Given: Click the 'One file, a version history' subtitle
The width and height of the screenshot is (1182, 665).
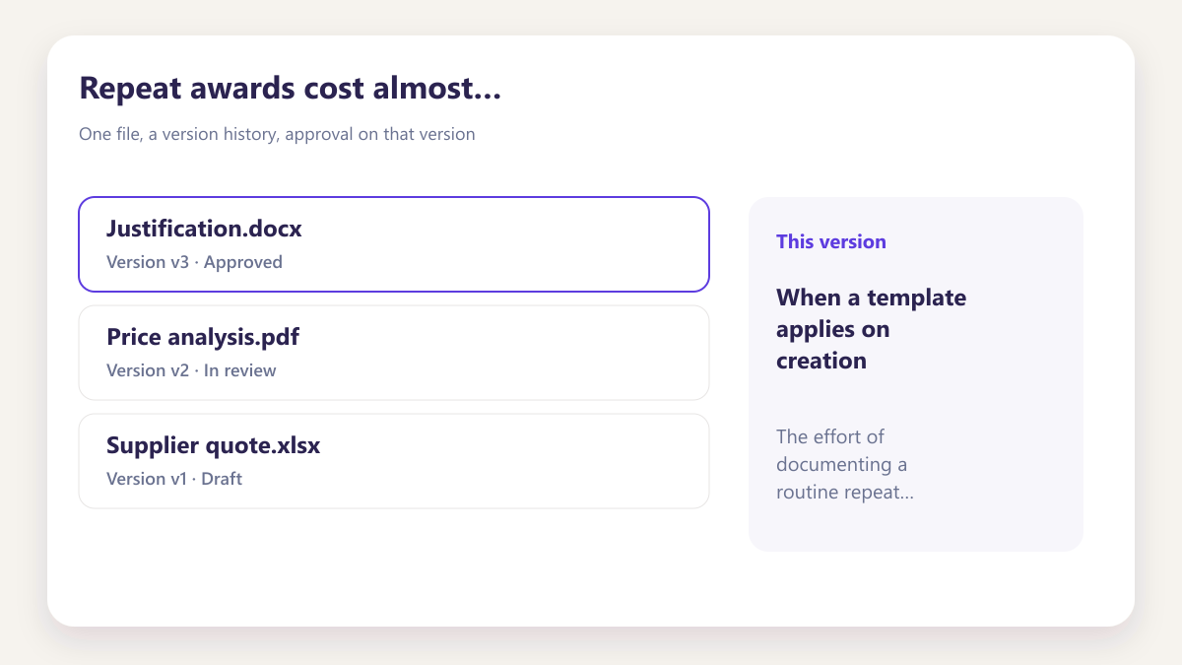Looking at the screenshot, I should (277, 134).
